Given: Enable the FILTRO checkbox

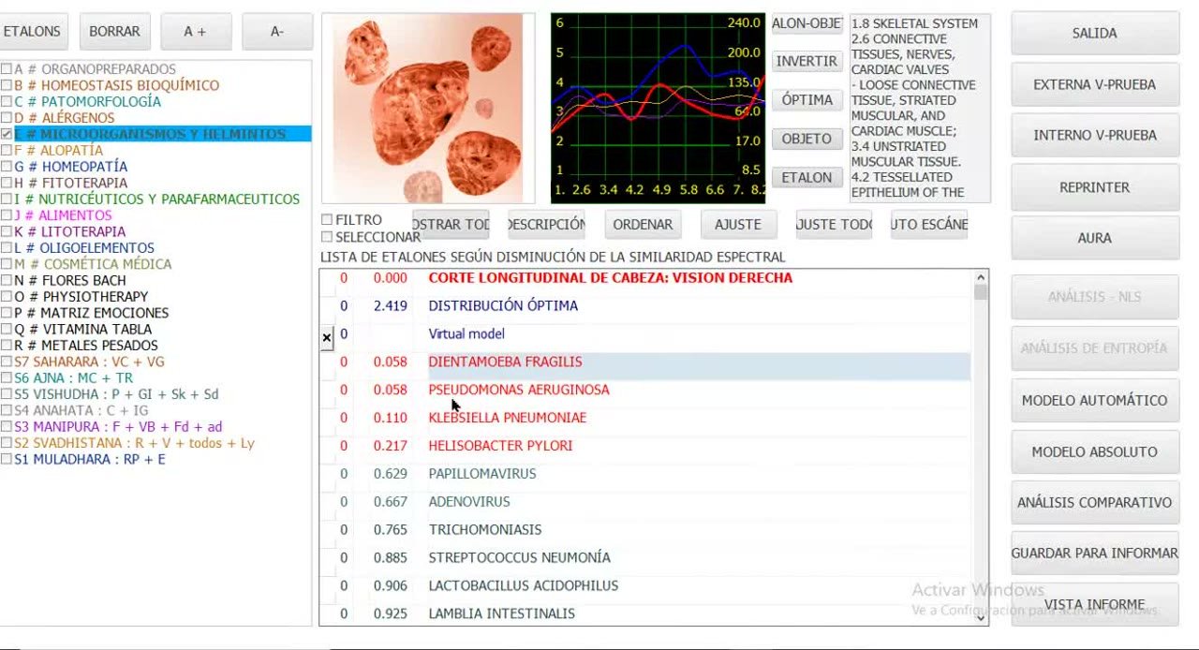Looking at the screenshot, I should (327, 220).
